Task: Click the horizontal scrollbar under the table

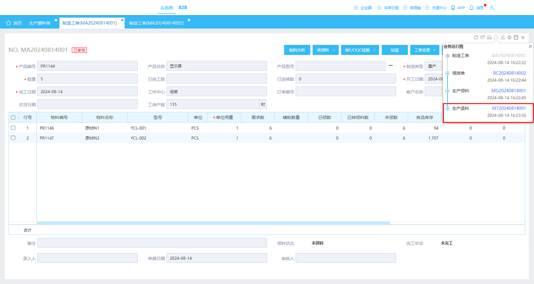Action: point(213,223)
